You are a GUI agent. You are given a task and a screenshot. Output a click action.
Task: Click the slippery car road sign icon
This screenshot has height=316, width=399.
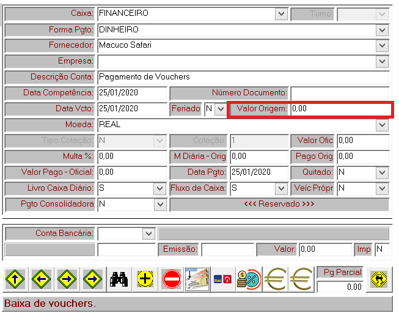tap(379, 279)
